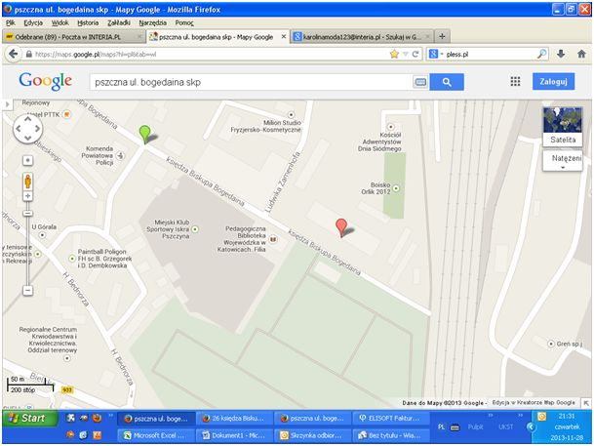The height and width of the screenshot is (446, 594).
Task: Open Microsoft Excel taskbar window
Action: (156, 435)
